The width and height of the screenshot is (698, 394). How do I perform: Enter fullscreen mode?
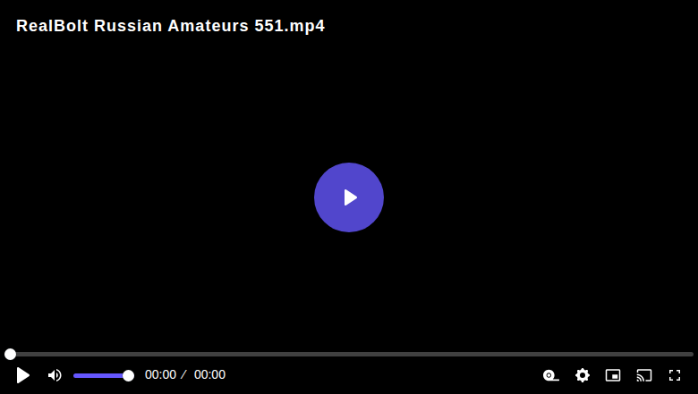click(x=675, y=375)
